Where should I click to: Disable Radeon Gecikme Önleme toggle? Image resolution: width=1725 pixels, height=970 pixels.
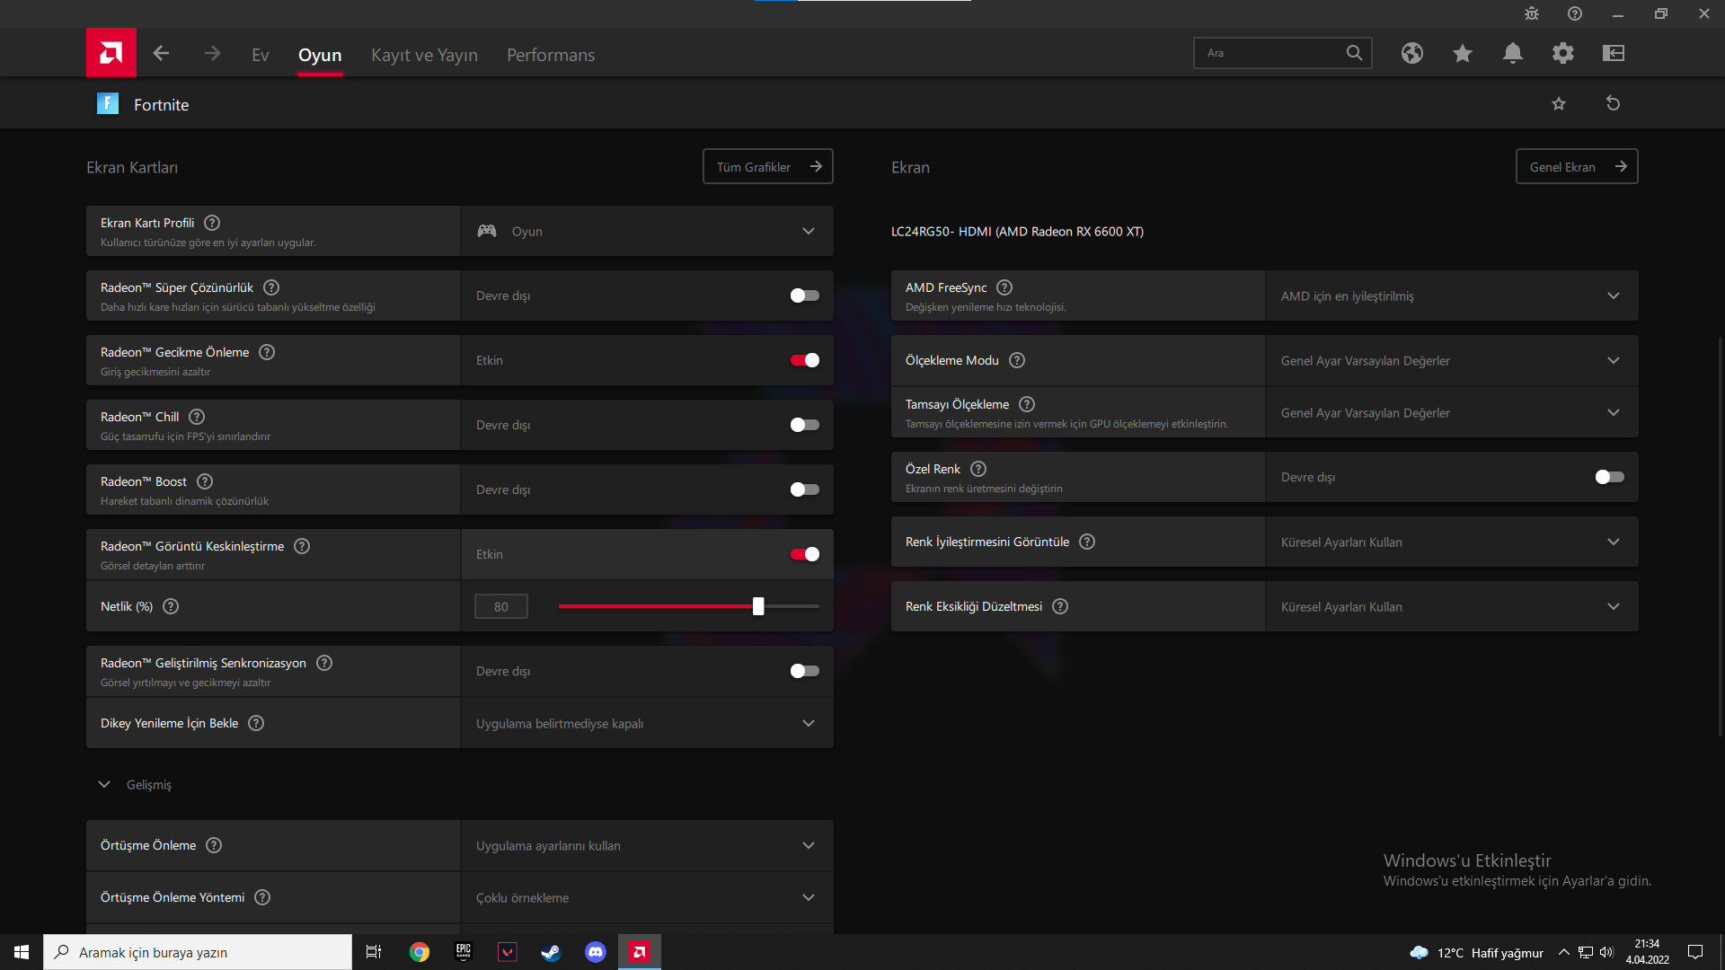click(x=804, y=360)
